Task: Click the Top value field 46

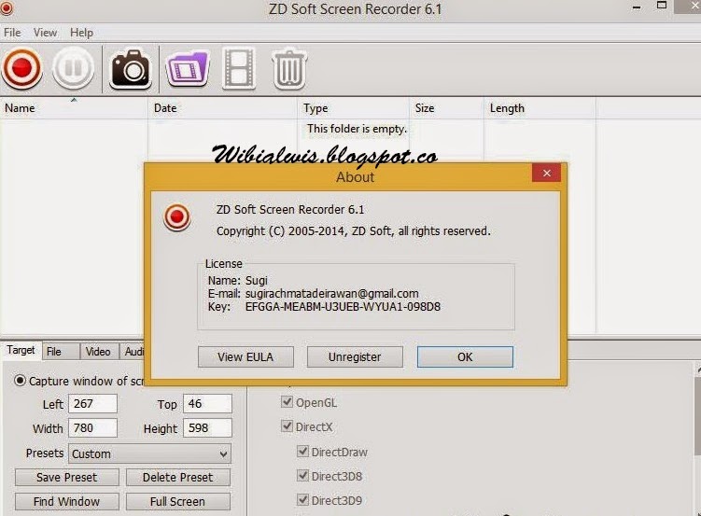Action: click(x=207, y=403)
